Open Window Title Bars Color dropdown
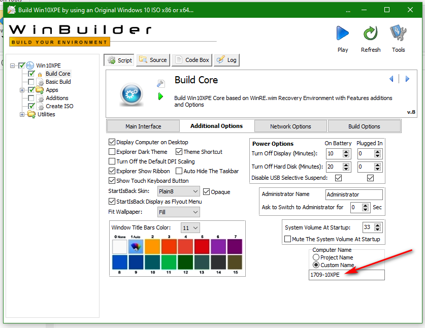The height and width of the screenshot is (328, 425). pos(190,228)
